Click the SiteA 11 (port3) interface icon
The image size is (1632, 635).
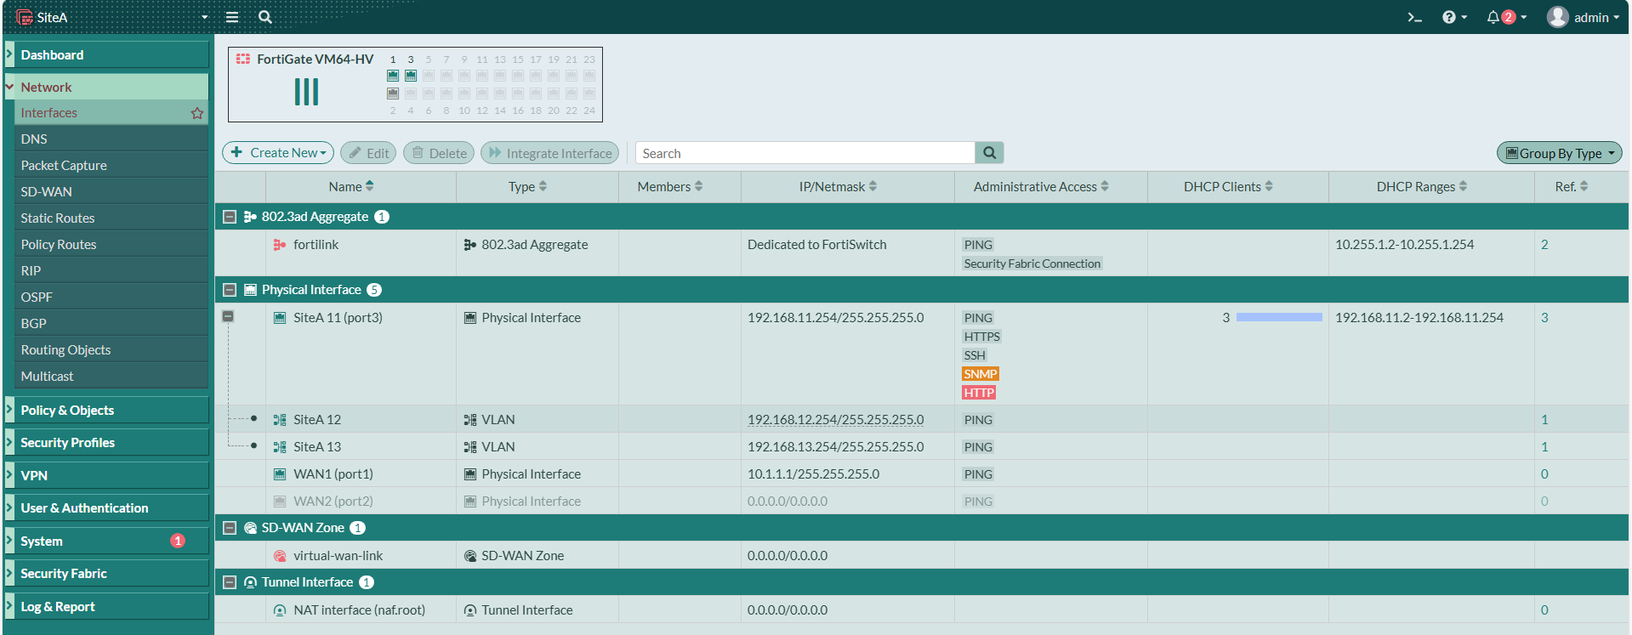tap(279, 318)
